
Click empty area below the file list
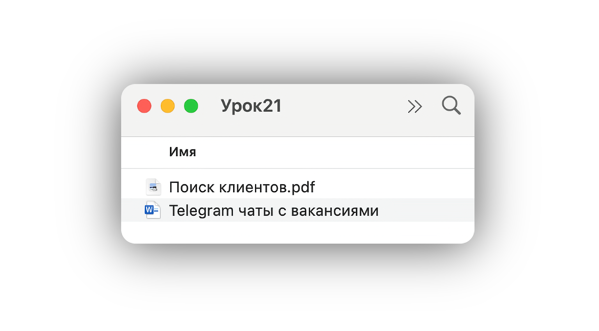point(297,232)
